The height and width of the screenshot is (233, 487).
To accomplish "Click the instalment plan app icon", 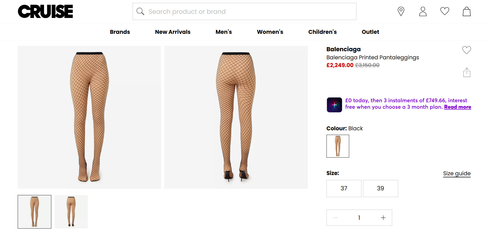I will tap(334, 105).
